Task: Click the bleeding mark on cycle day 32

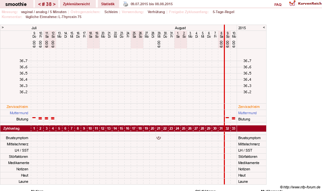Action: pyautogui.click(x=227, y=118)
